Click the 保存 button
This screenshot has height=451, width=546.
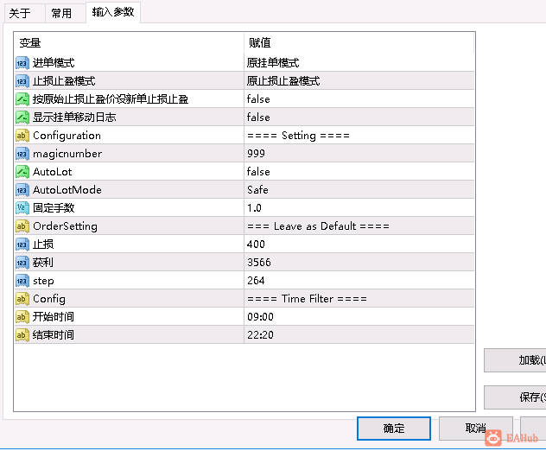pos(515,397)
